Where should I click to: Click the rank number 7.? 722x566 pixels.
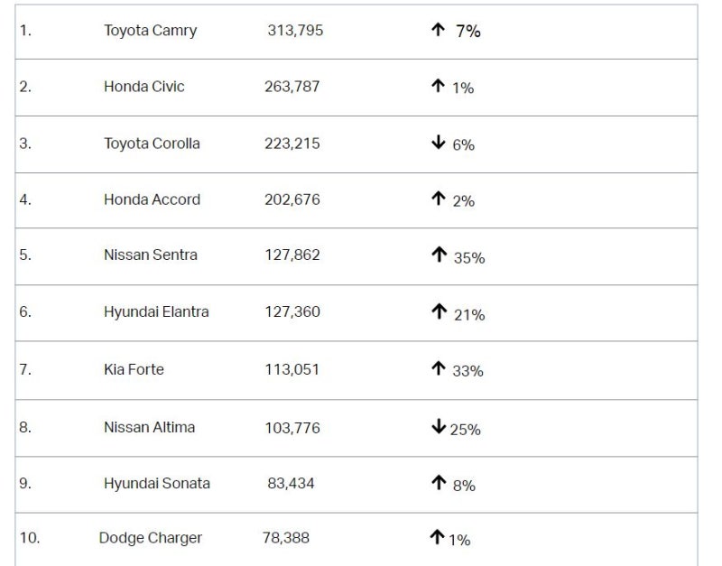(x=24, y=369)
